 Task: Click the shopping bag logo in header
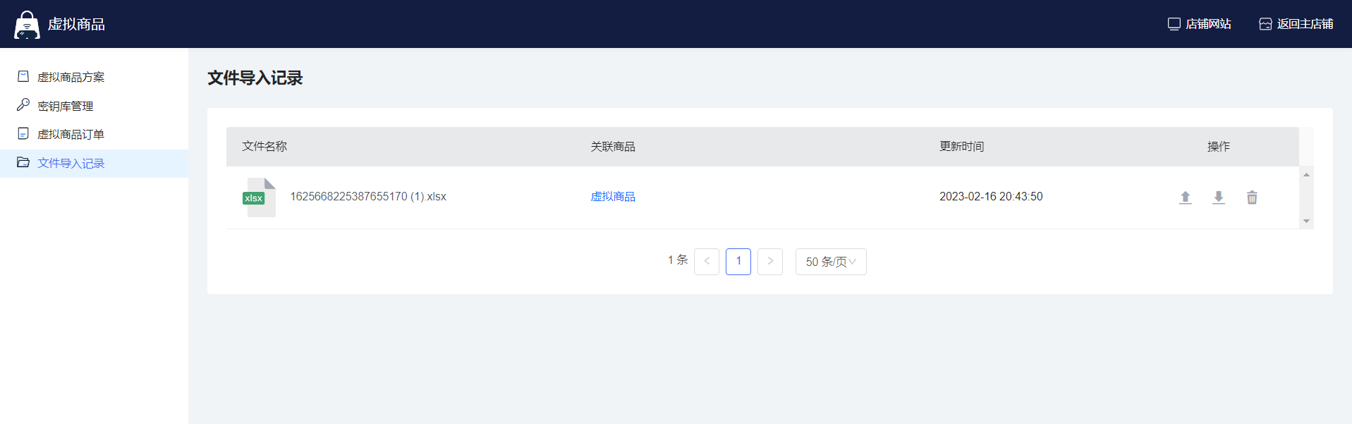coord(27,25)
